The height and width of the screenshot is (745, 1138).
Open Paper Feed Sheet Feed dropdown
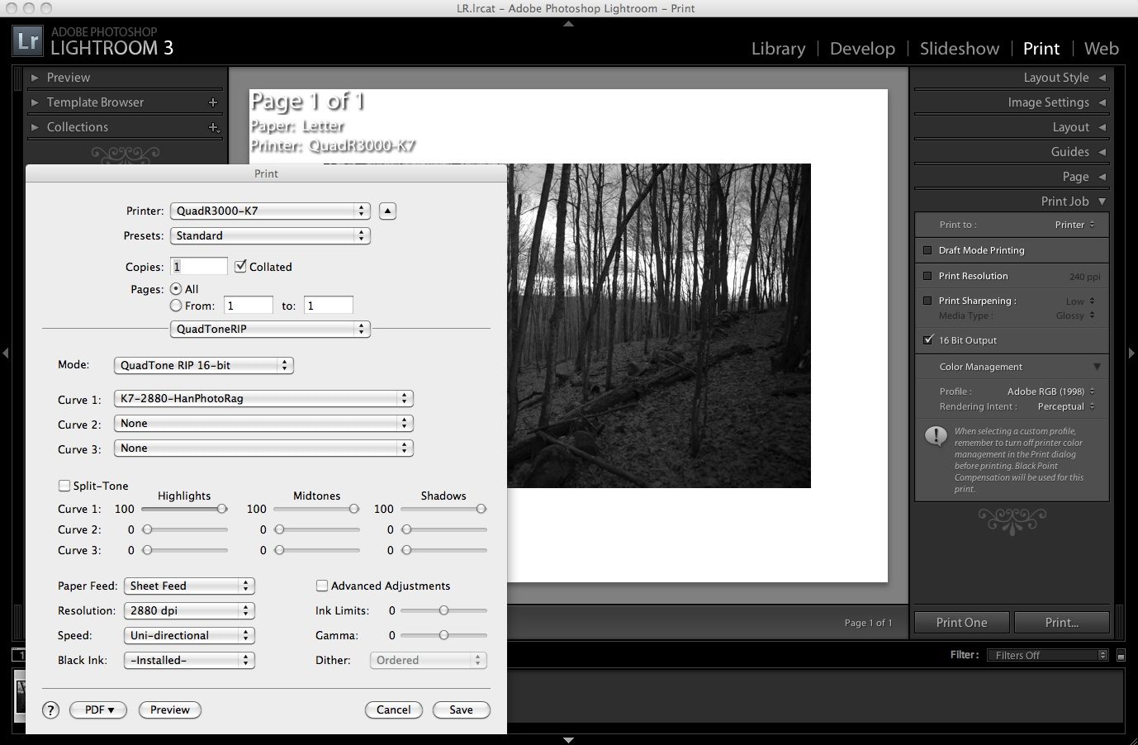[x=189, y=586]
